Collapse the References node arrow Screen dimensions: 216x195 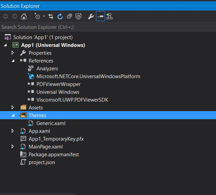[x=13, y=61]
